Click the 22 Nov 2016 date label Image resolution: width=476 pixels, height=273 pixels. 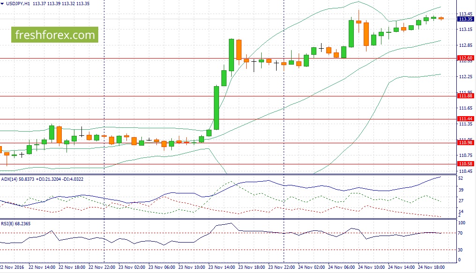13,267
